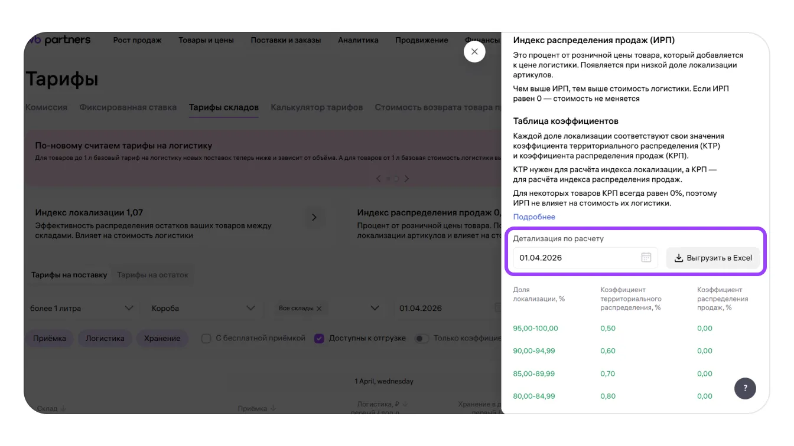Enable 'С бесплатной приёмкой' checkbox
794x446 pixels.
tap(206, 339)
